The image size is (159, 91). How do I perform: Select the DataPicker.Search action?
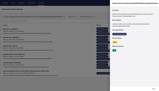point(56,48)
